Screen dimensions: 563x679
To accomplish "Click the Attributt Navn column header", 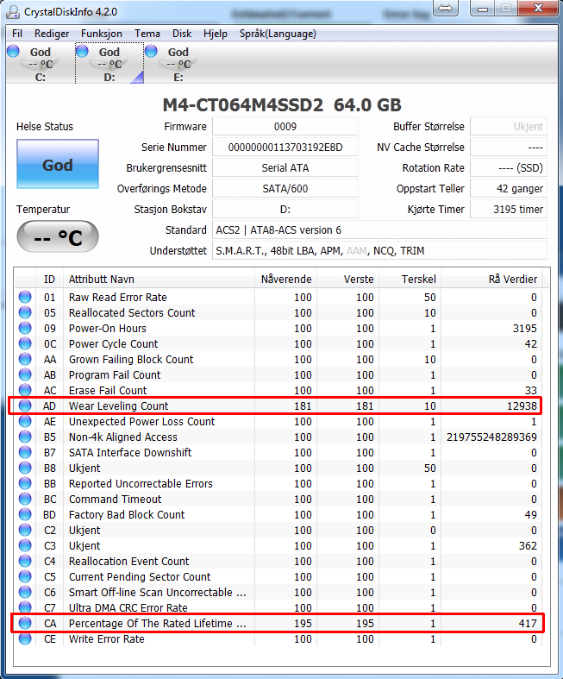I will point(159,280).
